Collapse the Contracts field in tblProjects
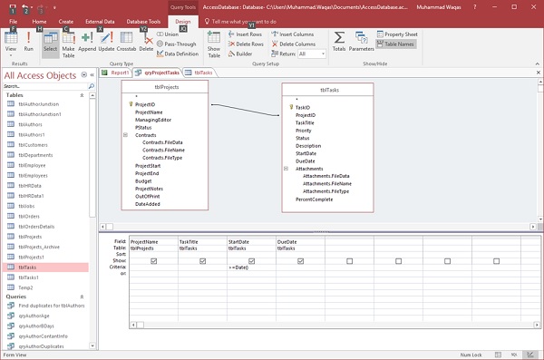The width and height of the screenshot is (544, 360). pyautogui.click(x=126, y=135)
